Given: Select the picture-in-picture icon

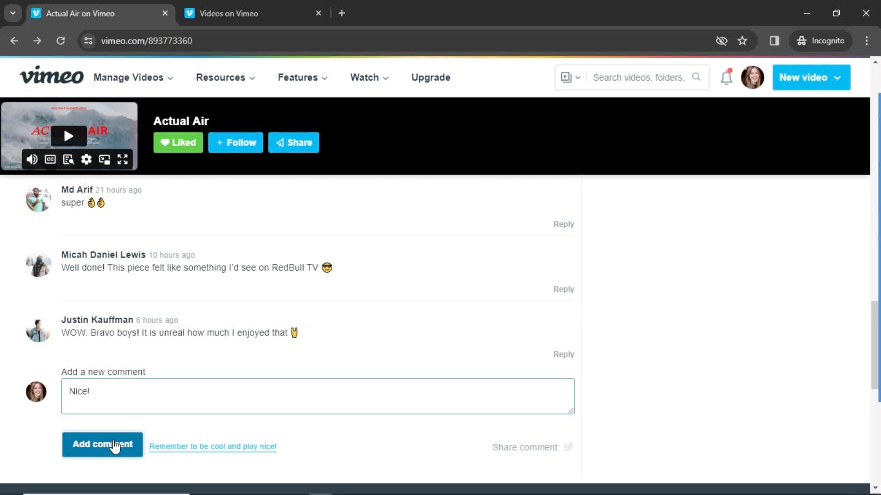Looking at the screenshot, I should click(x=104, y=159).
